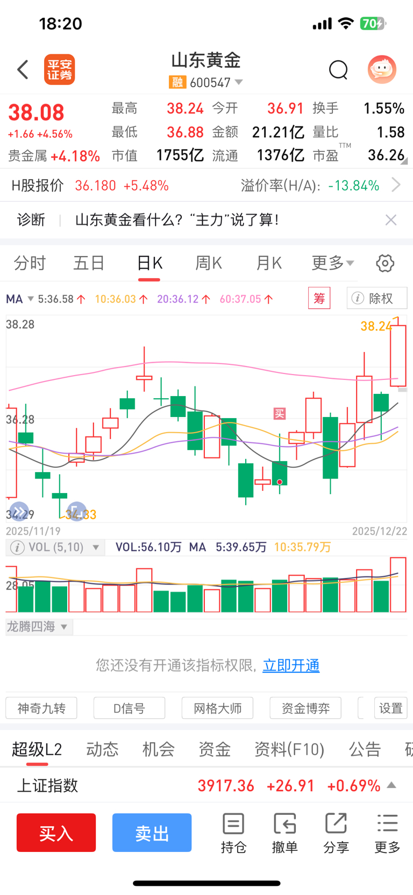Switch to the 周K tab

click(209, 263)
